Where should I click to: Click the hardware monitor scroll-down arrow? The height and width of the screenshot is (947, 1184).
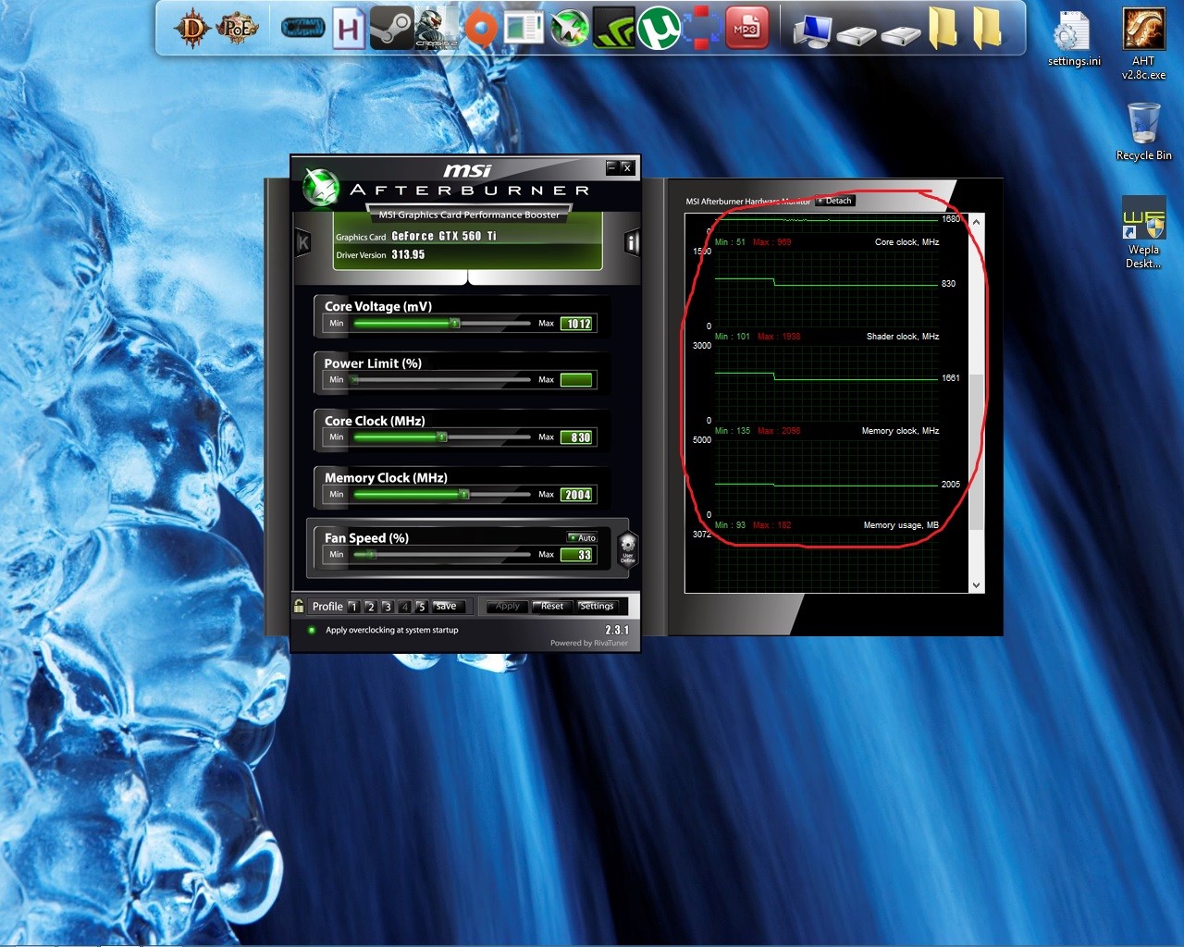[x=975, y=584]
